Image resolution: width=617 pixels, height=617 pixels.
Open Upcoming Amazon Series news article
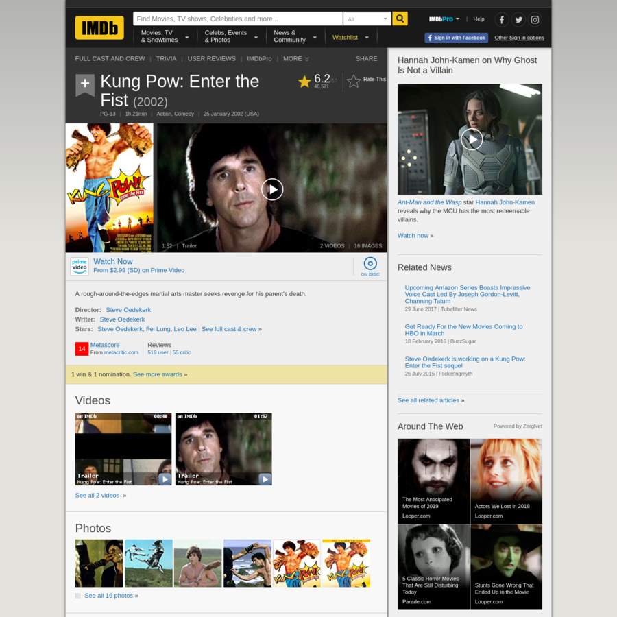[x=468, y=294]
